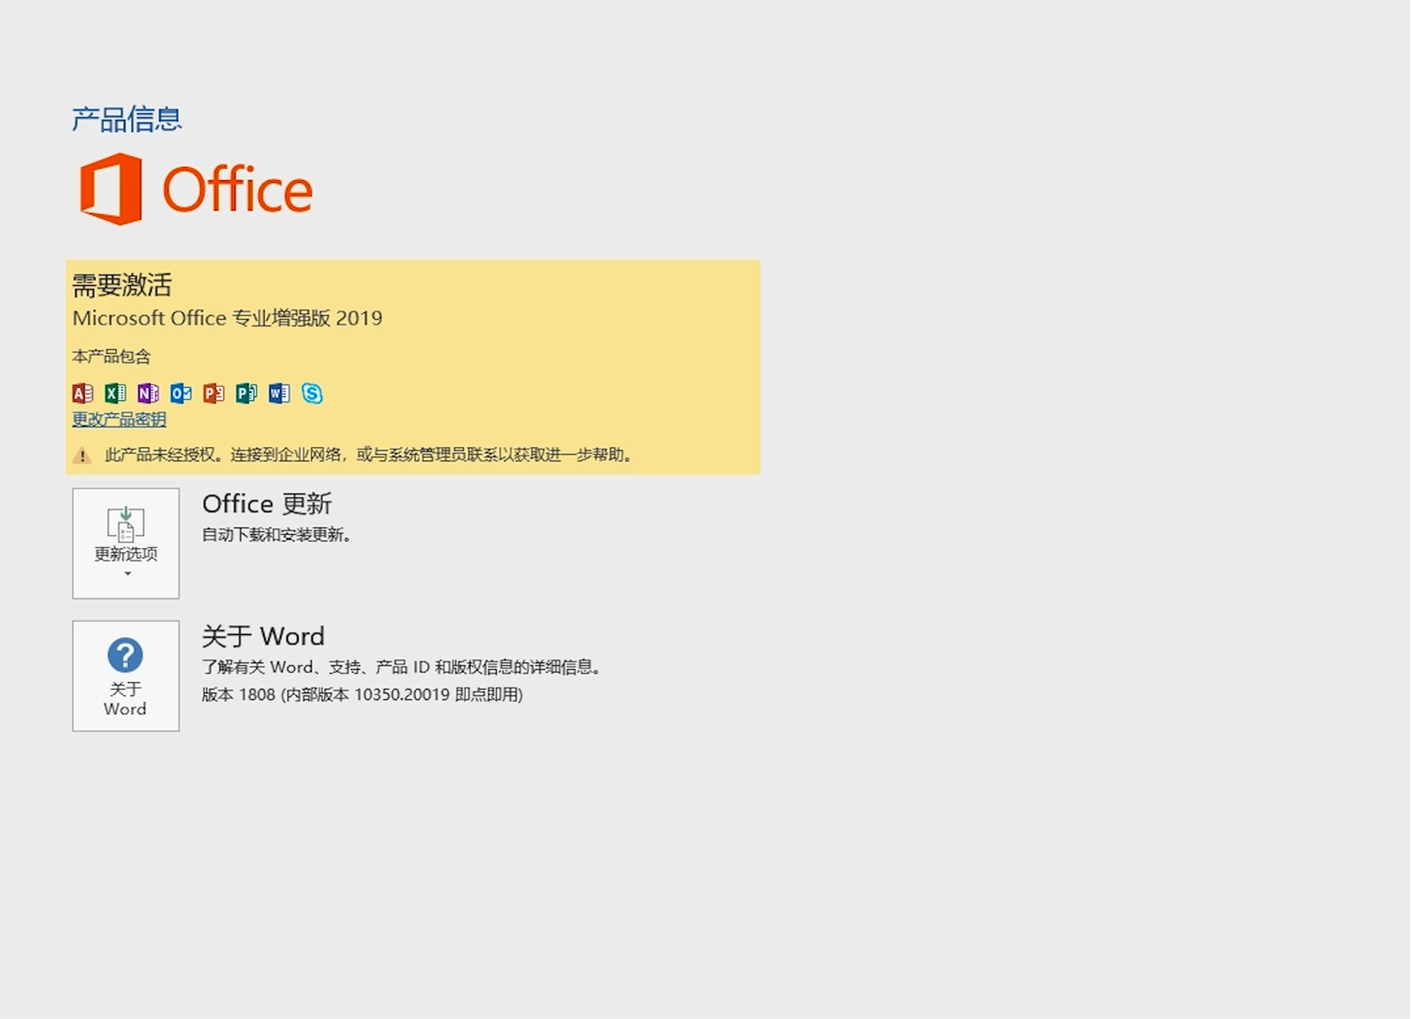Viewport: 1411px width, 1019px height.
Task: Click the 关于 Word button
Action: [x=125, y=676]
